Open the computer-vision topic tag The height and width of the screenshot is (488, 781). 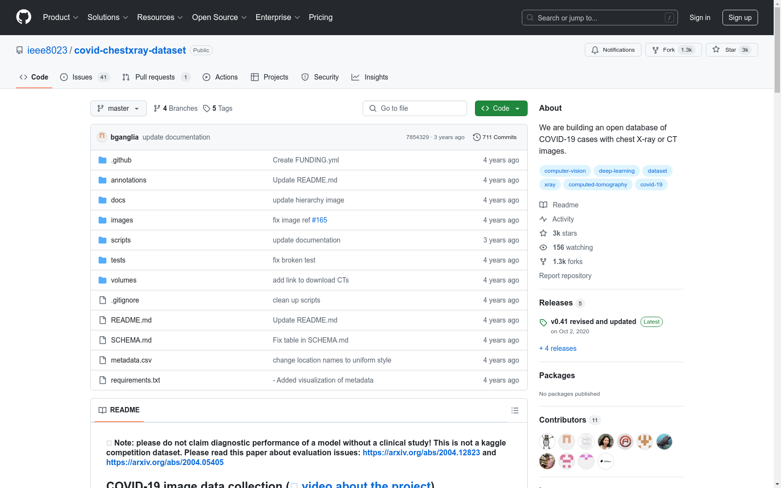565,171
